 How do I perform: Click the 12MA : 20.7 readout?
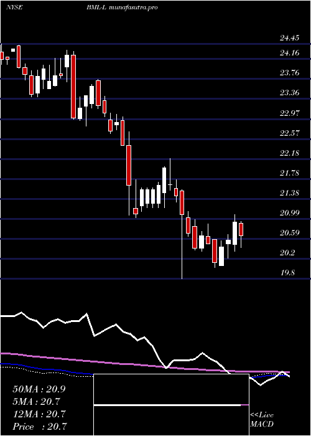click(39, 414)
